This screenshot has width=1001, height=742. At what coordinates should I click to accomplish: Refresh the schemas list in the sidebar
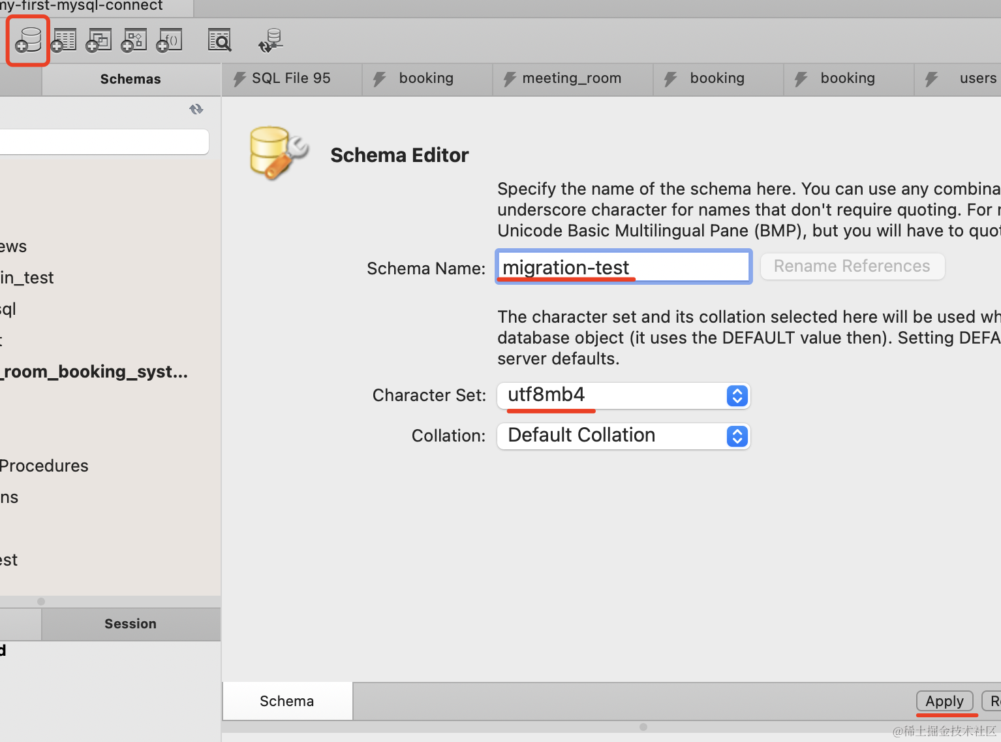[196, 109]
